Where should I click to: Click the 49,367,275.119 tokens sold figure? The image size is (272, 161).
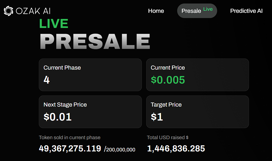pos(70,148)
